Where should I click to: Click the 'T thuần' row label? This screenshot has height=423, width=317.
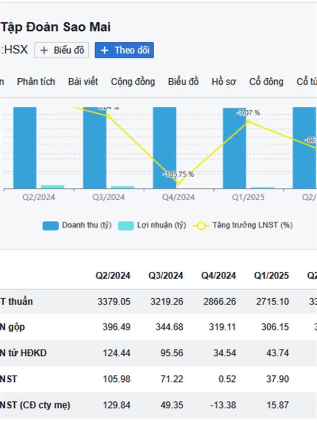coord(16,301)
